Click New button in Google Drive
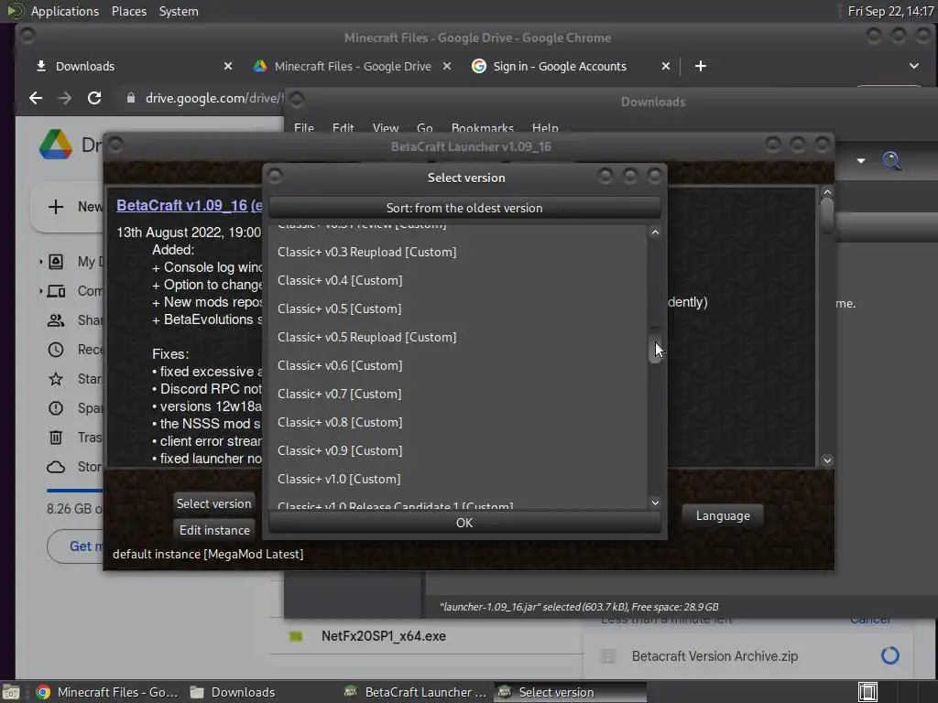The height and width of the screenshot is (703, 938). click(67, 207)
